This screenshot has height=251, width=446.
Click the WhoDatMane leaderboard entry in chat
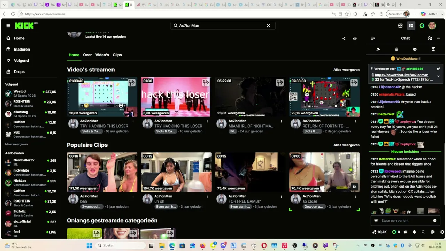pyautogui.click(x=405, y=59)
